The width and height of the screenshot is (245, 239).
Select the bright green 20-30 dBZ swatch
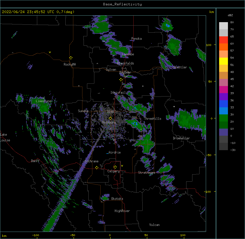pyautogui.click(x=223, y=118)
